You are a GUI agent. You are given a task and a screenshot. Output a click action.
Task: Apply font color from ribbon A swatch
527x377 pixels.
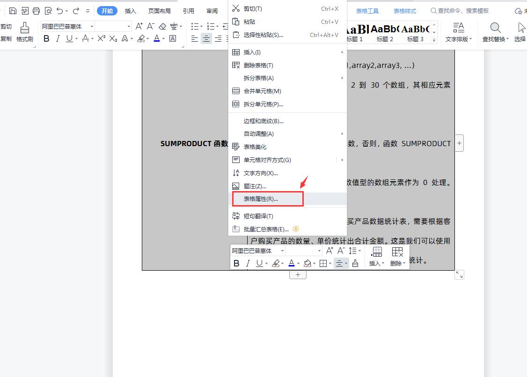tap(157, 39)
